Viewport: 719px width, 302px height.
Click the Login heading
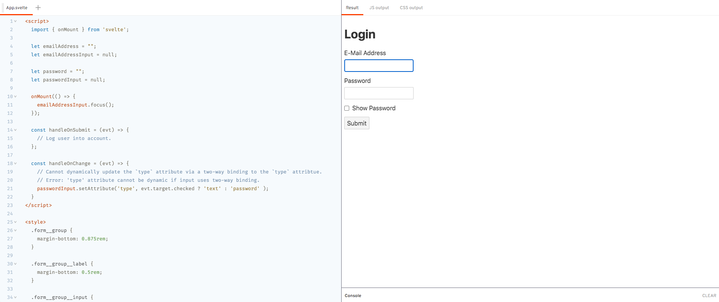click(x=360, y=34)
